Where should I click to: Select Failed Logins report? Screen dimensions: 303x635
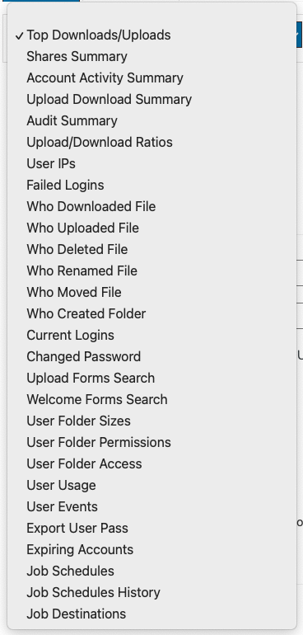[x=151, y=186]
